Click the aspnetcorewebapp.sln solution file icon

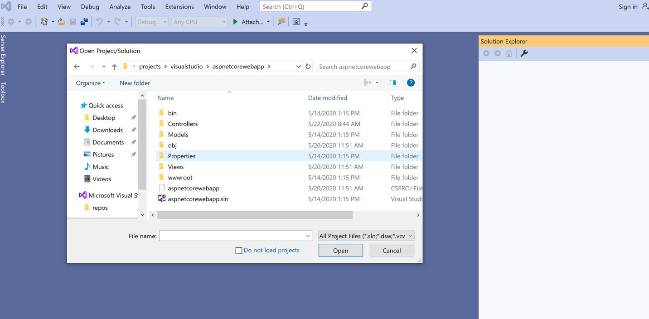pyautogui.click(x=162, y=198)
